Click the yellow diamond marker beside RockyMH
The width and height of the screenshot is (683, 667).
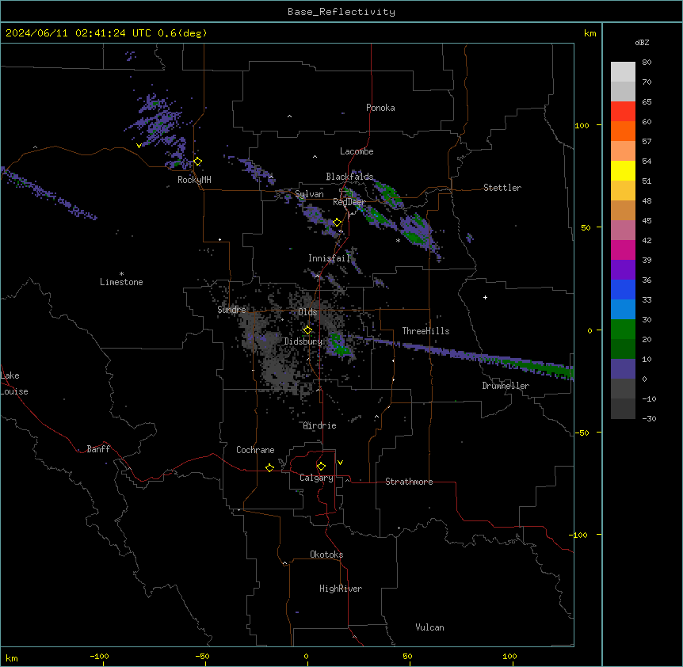pos(198,161)
